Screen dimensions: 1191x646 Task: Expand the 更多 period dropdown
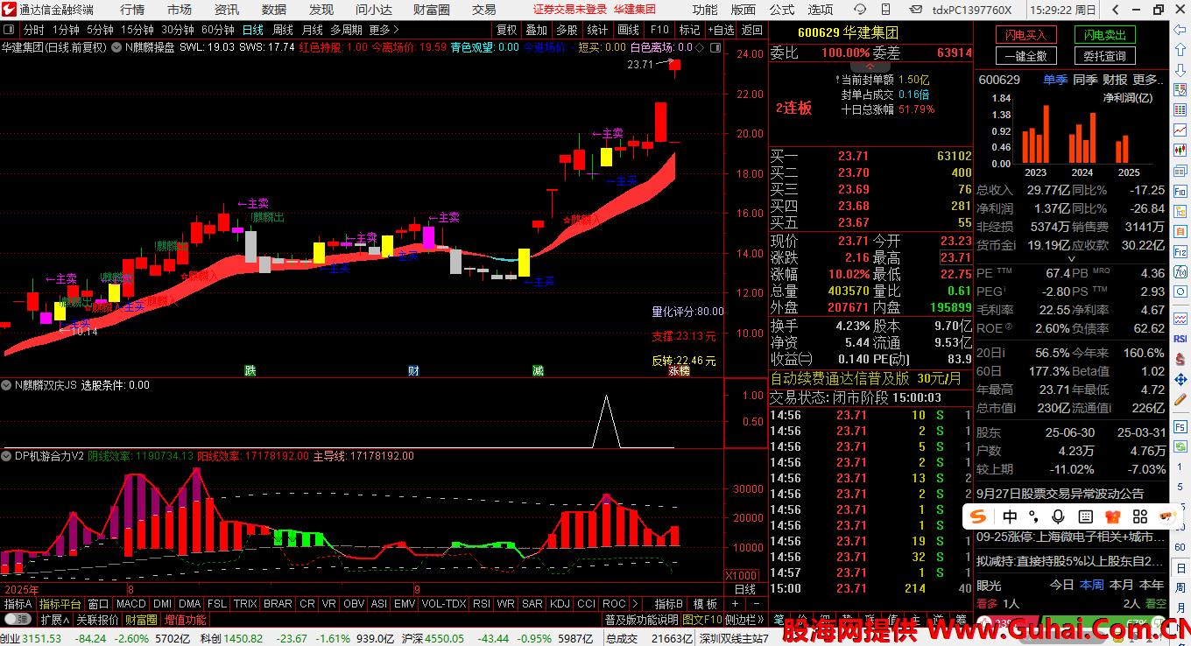(x=384, y=30)
